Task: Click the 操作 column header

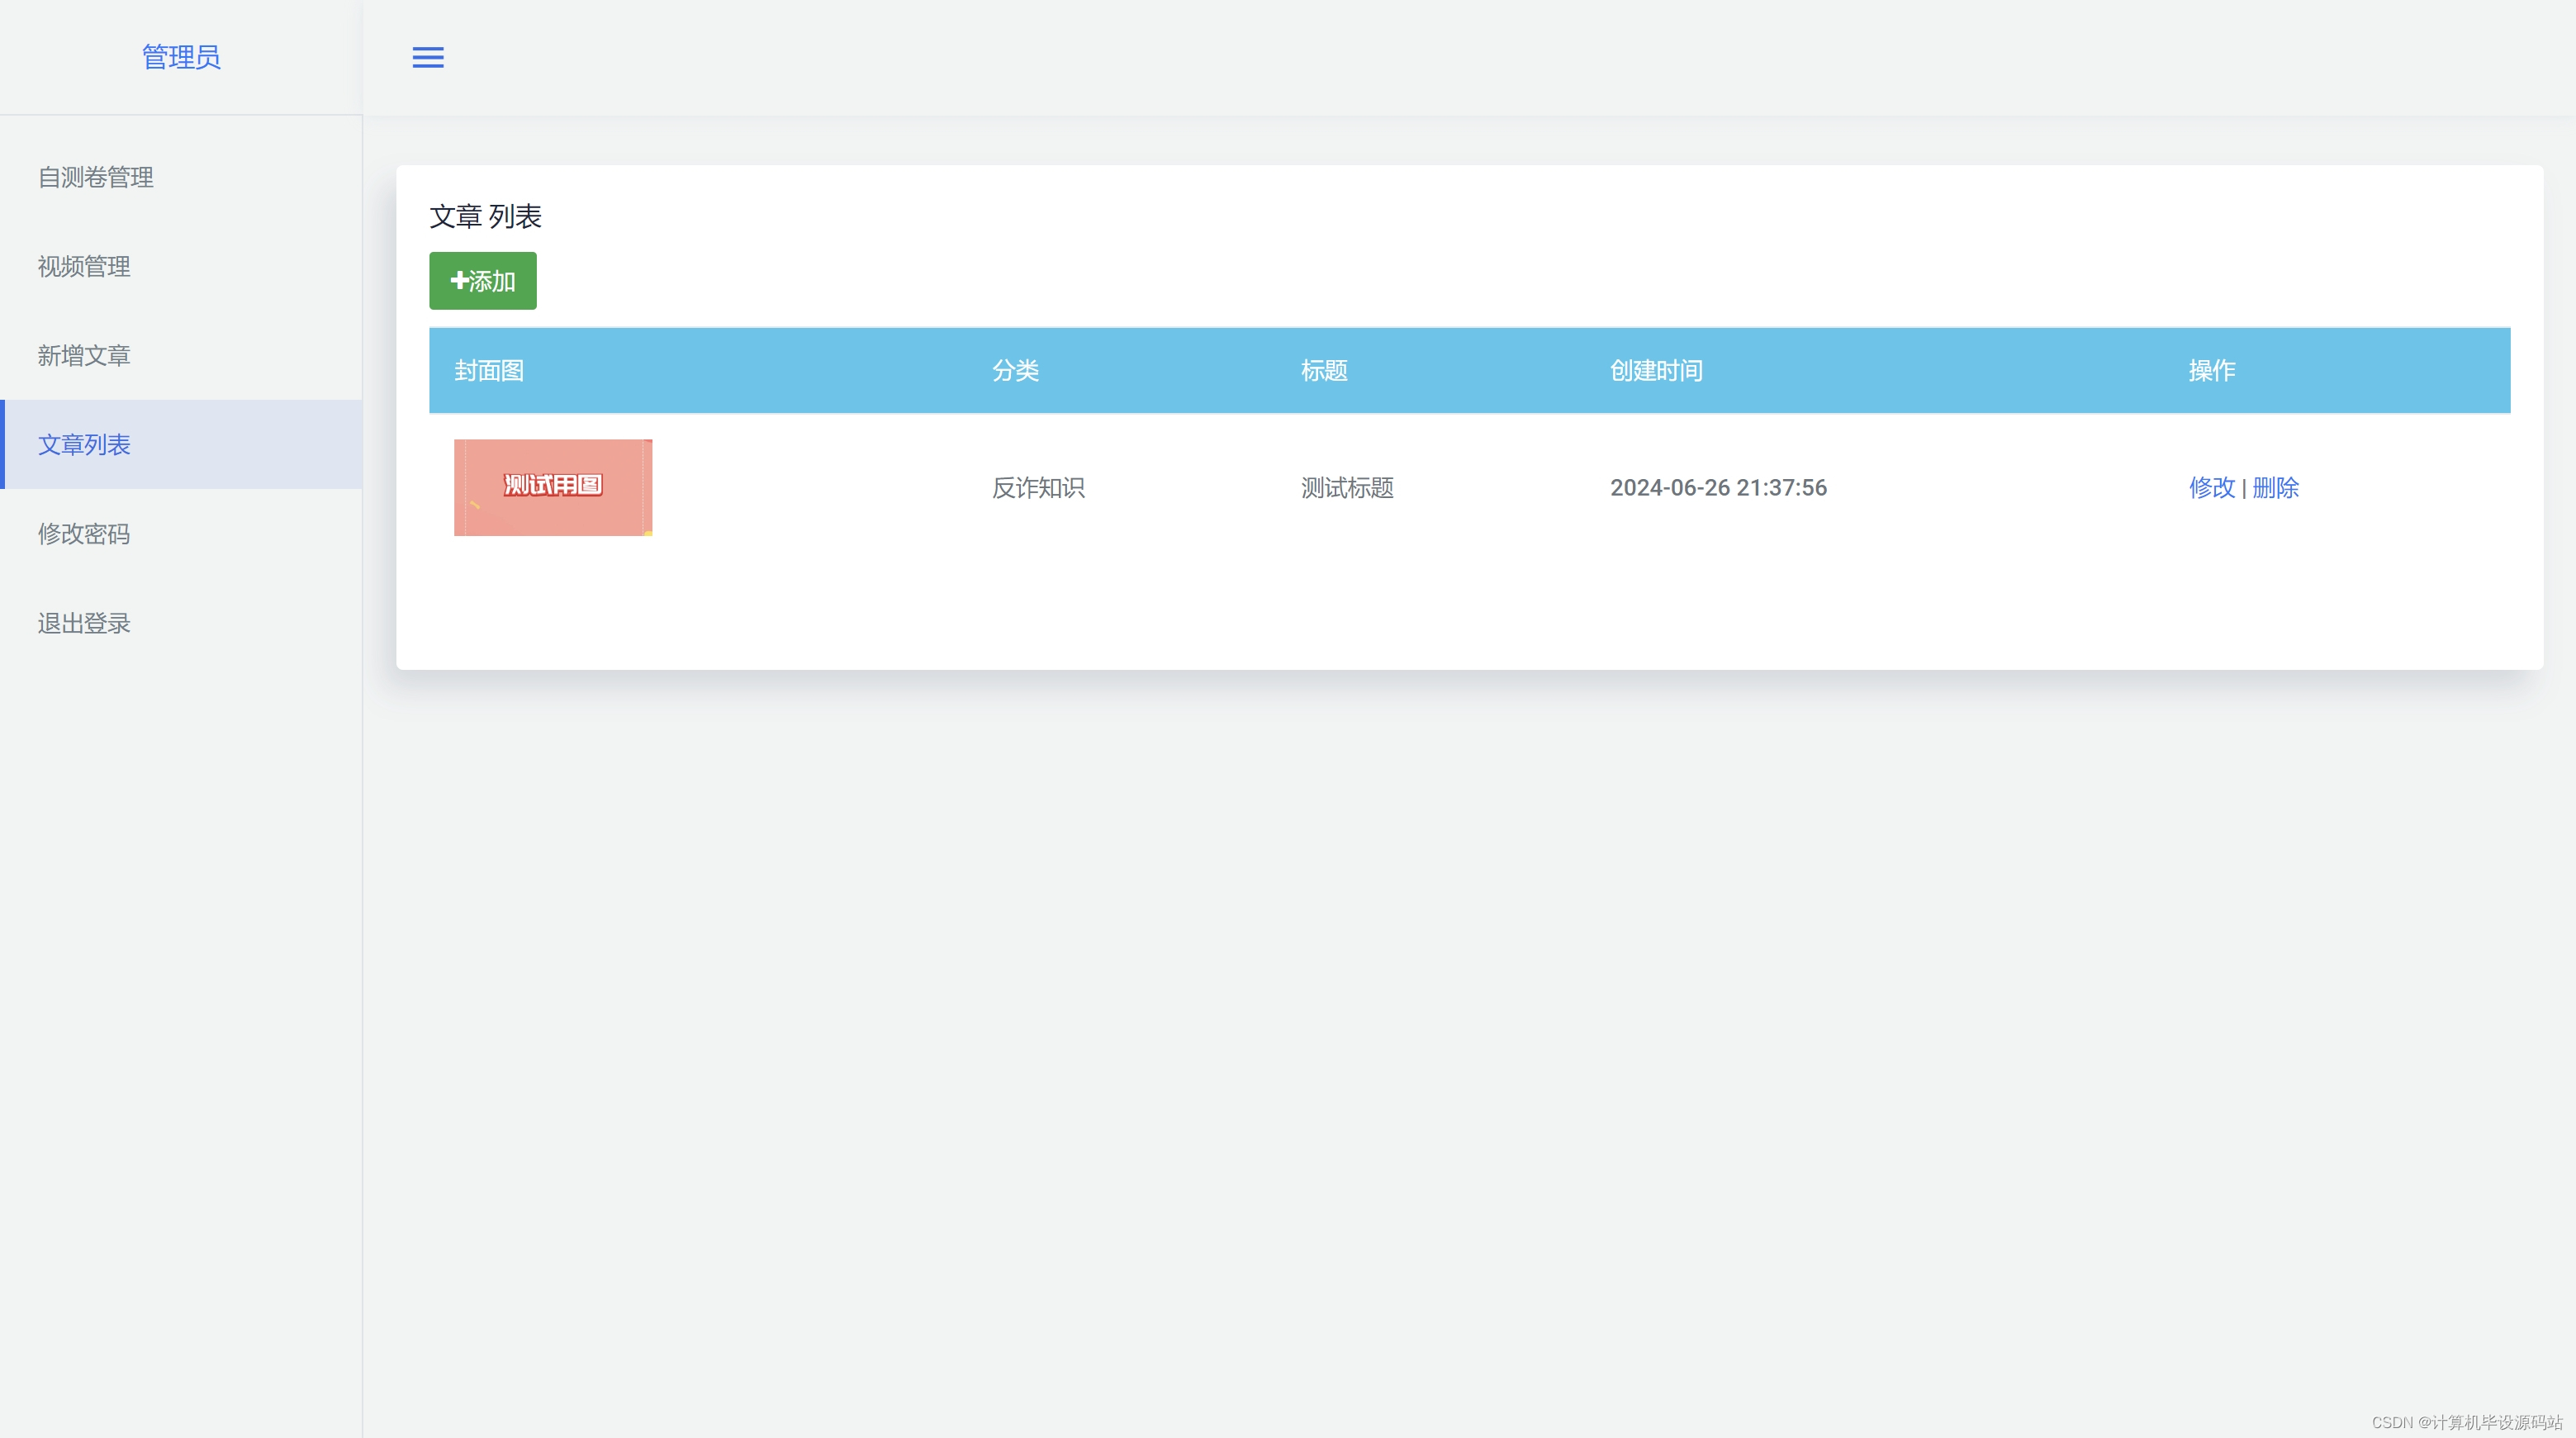Action: pyautogui.click(x=2211, y=370)
